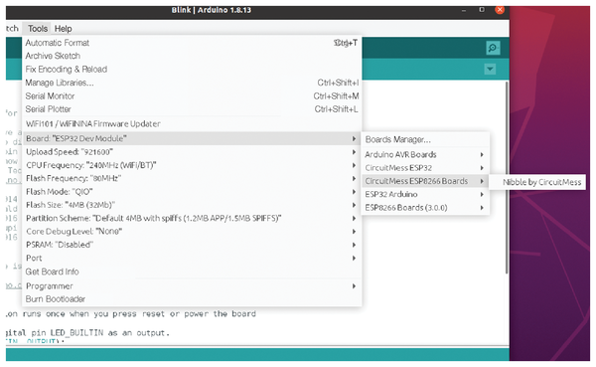Select Get Board Info
Screen dimensions: 596x367
[192, 272]
